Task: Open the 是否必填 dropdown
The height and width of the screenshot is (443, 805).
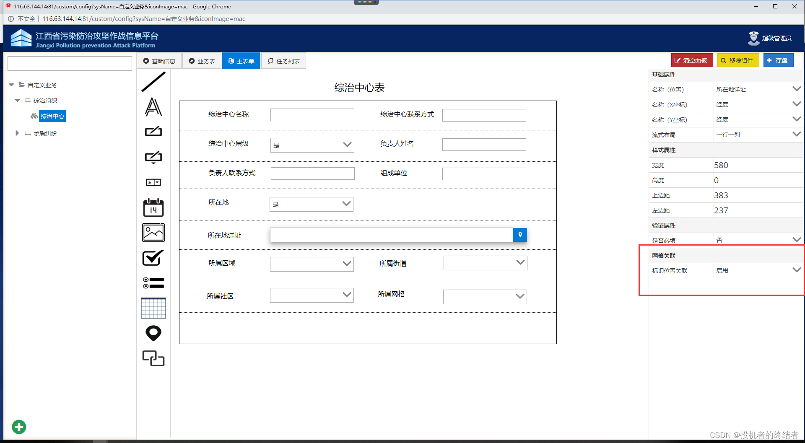Action: pos(758,240)
